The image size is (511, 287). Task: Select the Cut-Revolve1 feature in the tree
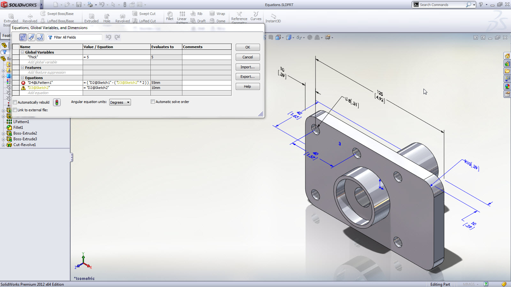pyautogui.click(x=24, y=145)
